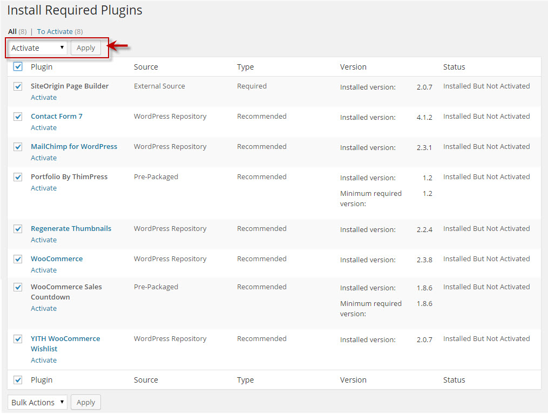The width and height of the screenshot is (548, 415).
Task: Click the bottom Apply button
Action: pos(86,403)
